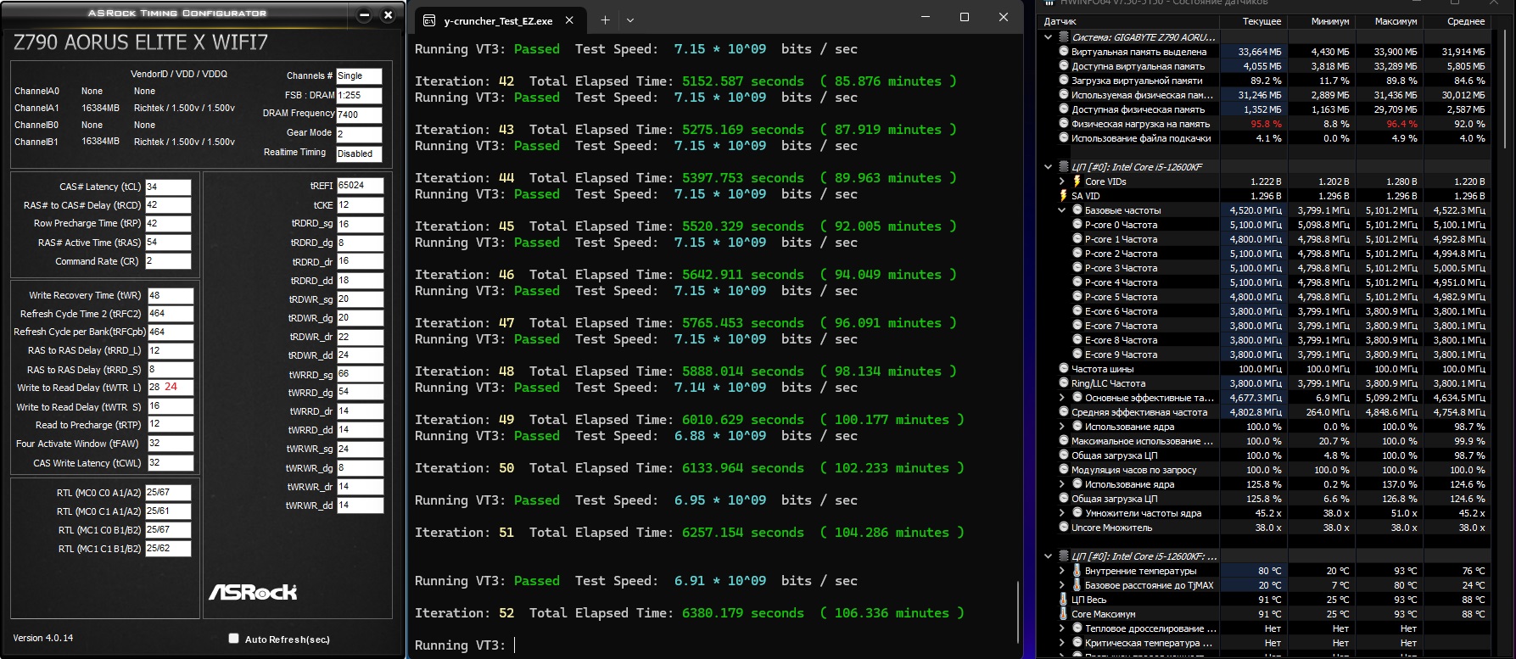The width and height of the screenshot is (1516, 659).
Task: Maximize the terminal window
Action: coord(964,17)
